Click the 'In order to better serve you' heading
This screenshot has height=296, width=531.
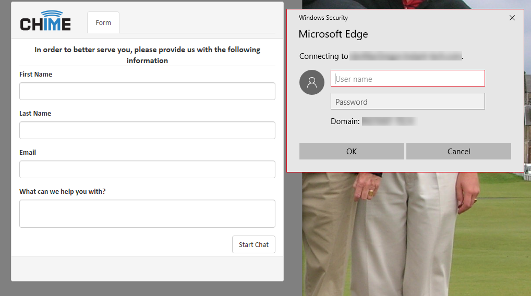[x=147, y=55]
